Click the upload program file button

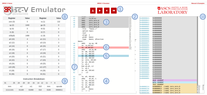point(93,10)
